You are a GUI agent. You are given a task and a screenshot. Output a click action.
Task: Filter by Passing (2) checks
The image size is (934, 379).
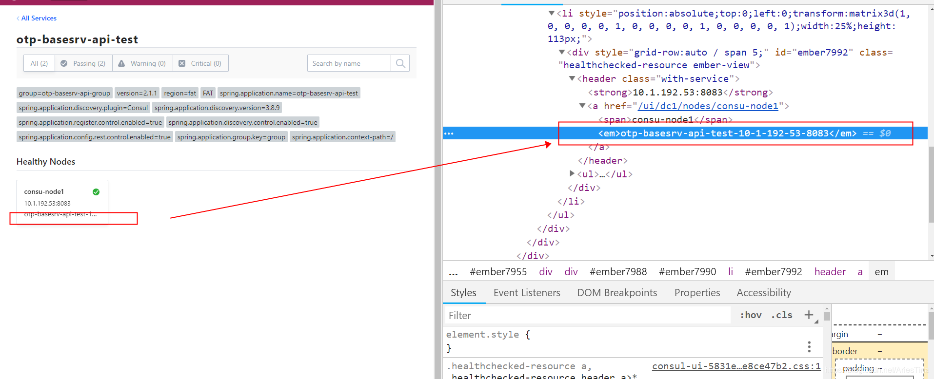point(83,63)
